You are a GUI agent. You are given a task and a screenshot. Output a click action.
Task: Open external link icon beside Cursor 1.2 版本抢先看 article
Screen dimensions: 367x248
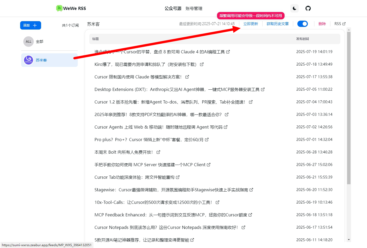click(x=251, y=102)
